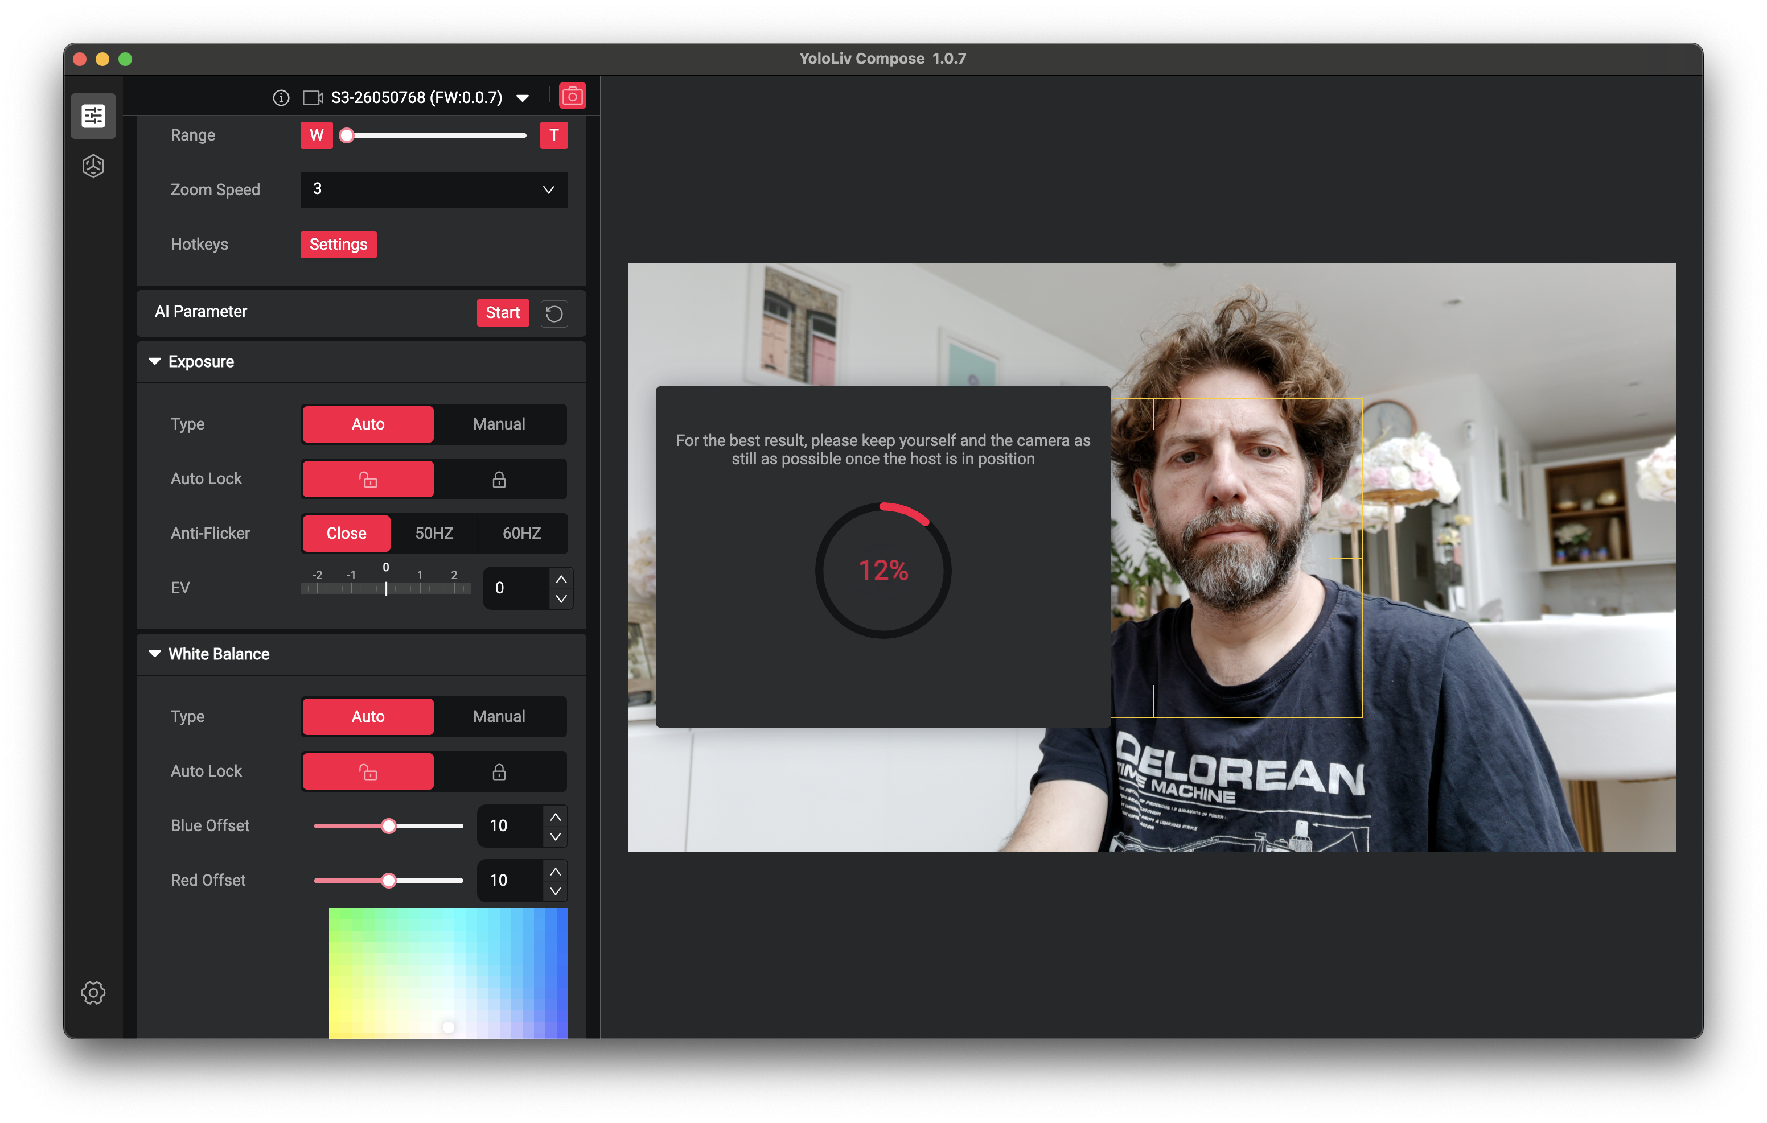Click the Blue Offset slider handle
Viewport: 1767px width, 1123px height.
[389, 826]
